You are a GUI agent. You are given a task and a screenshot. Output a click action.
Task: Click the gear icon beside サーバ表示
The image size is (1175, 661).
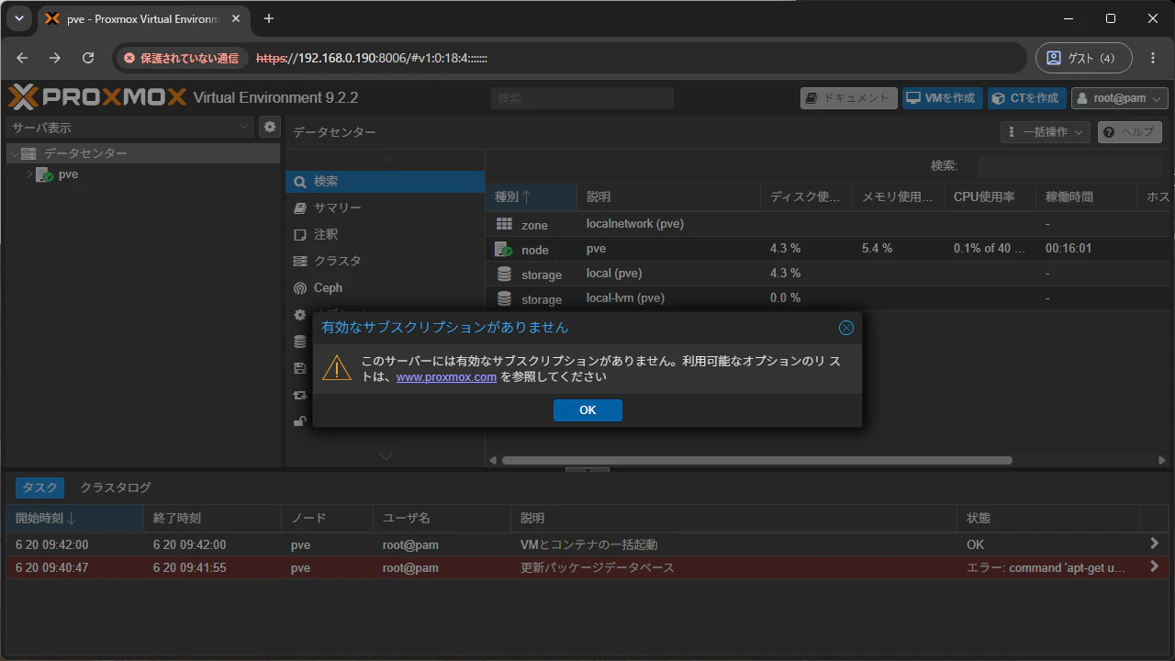point(270,127)
